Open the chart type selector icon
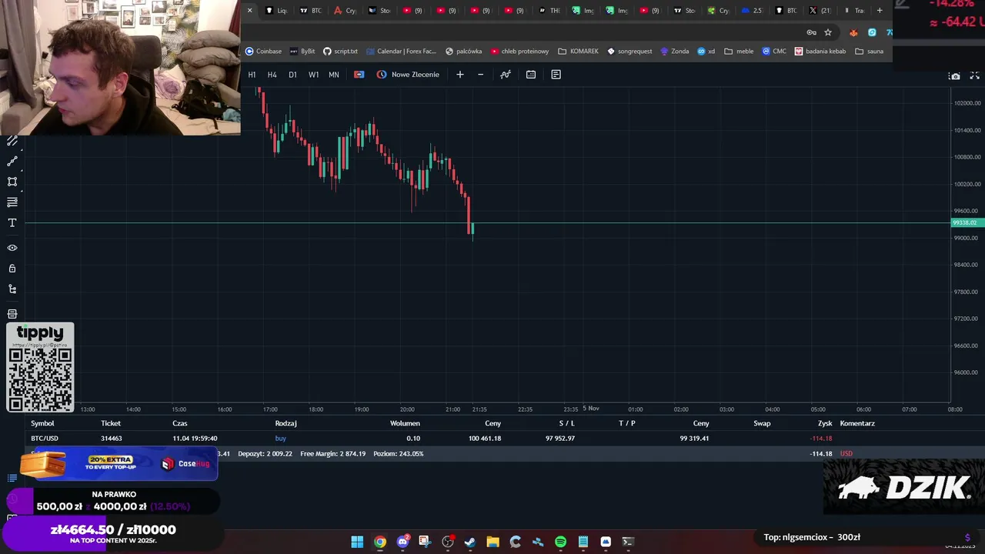The image size is (985, 554). pos(359,75)
